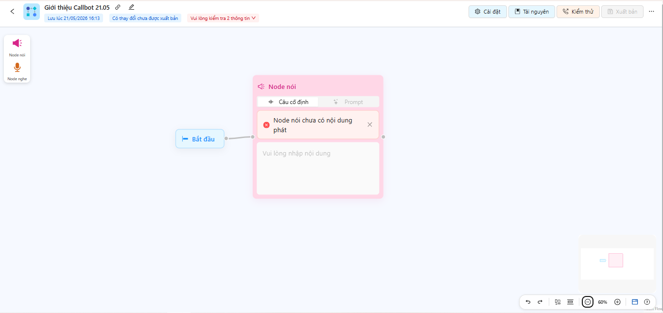Click the red error icon in alert

(266, 125)
